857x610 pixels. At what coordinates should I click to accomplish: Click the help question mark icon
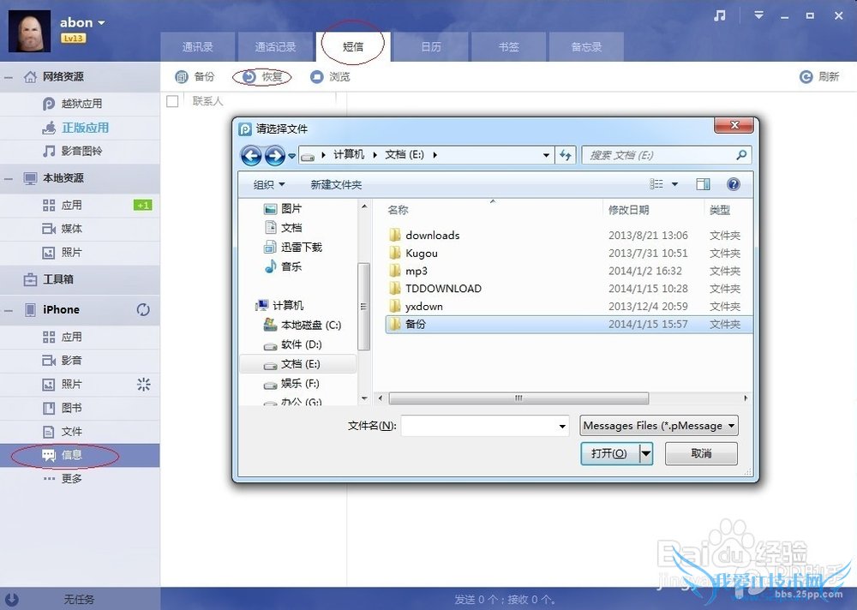point(734,184)
